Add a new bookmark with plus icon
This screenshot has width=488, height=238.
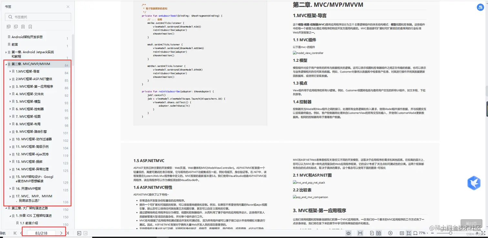23,26
